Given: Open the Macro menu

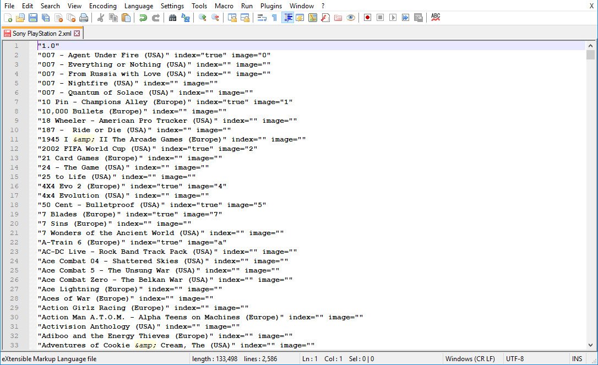Looking at the screenshot, I should (x=224, y=6).
